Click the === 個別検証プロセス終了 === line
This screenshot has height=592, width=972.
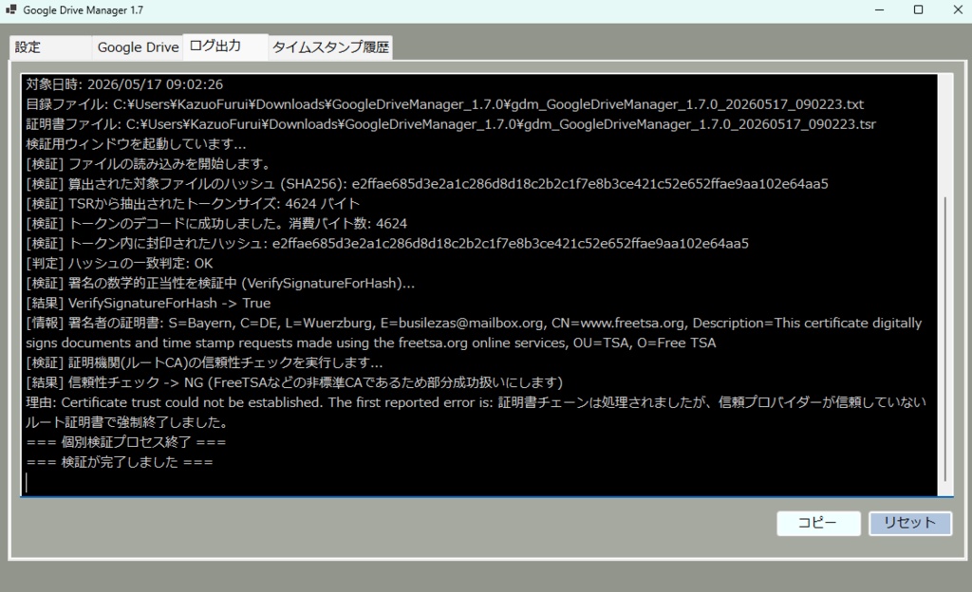pyautogui.click(x=126, y=441)
